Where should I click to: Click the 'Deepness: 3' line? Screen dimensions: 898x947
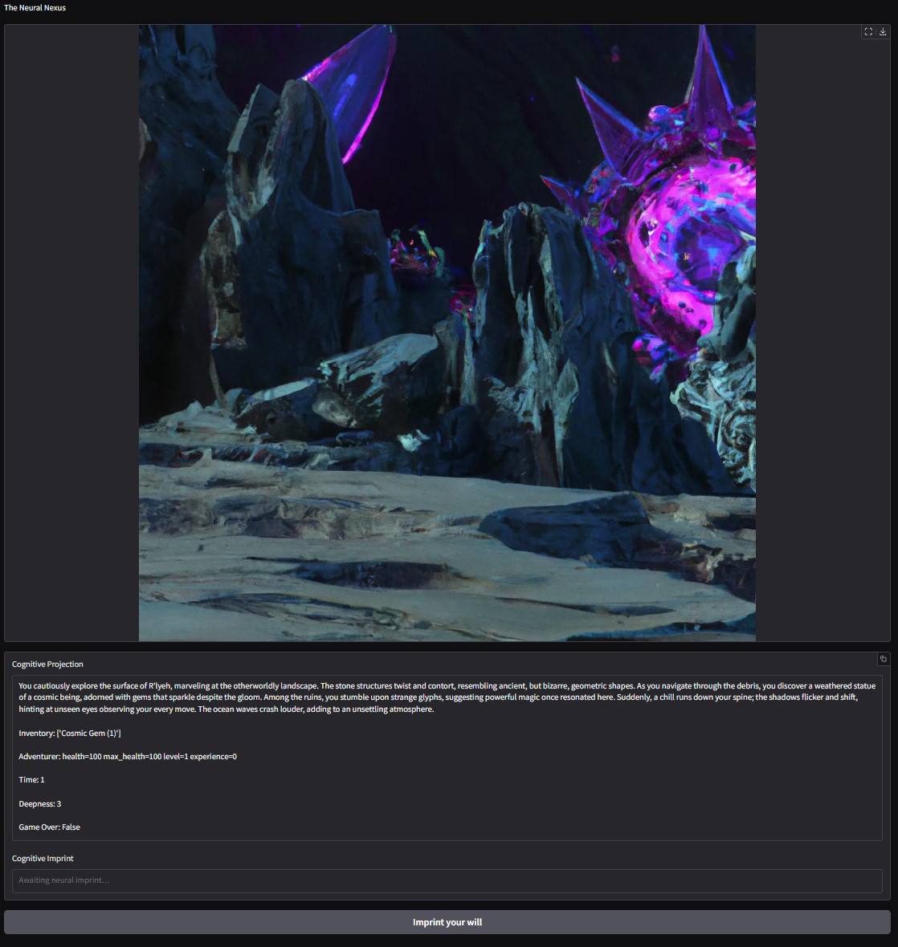tap(40, 804)
